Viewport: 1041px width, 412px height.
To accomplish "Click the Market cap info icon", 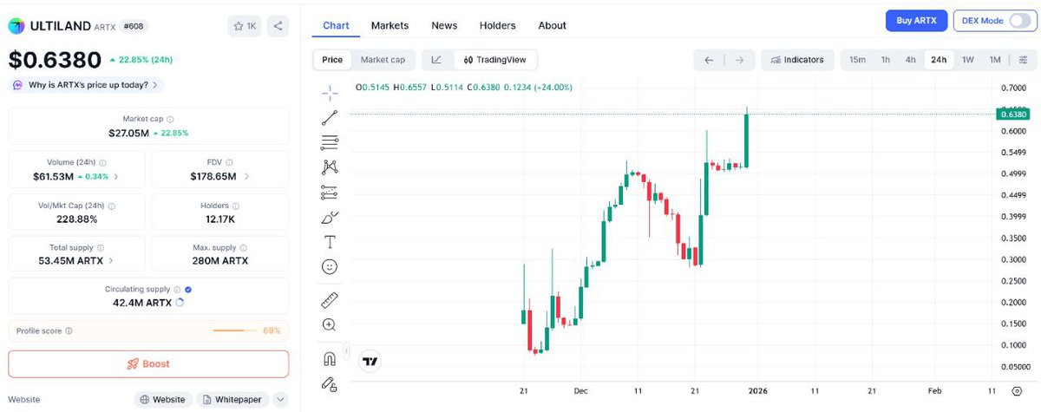I will tap(170, 119).
